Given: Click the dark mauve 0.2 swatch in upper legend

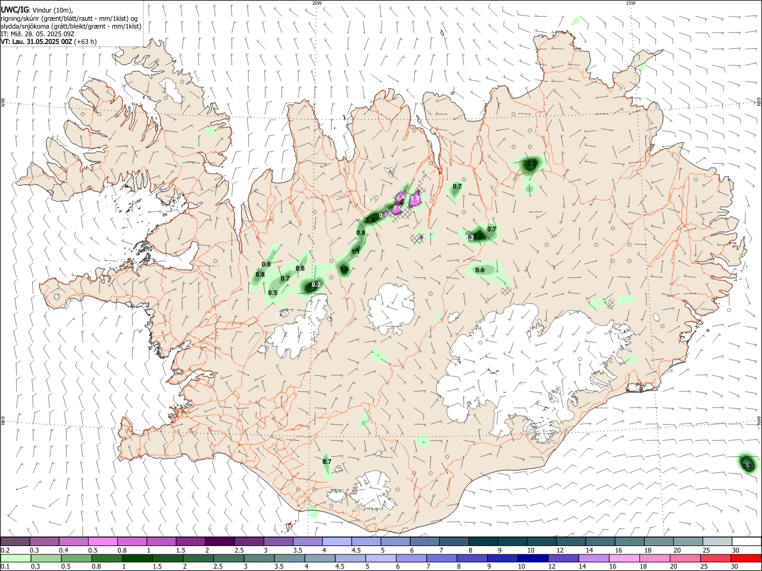Looking at the screenshot, I should tap(15, 541).
